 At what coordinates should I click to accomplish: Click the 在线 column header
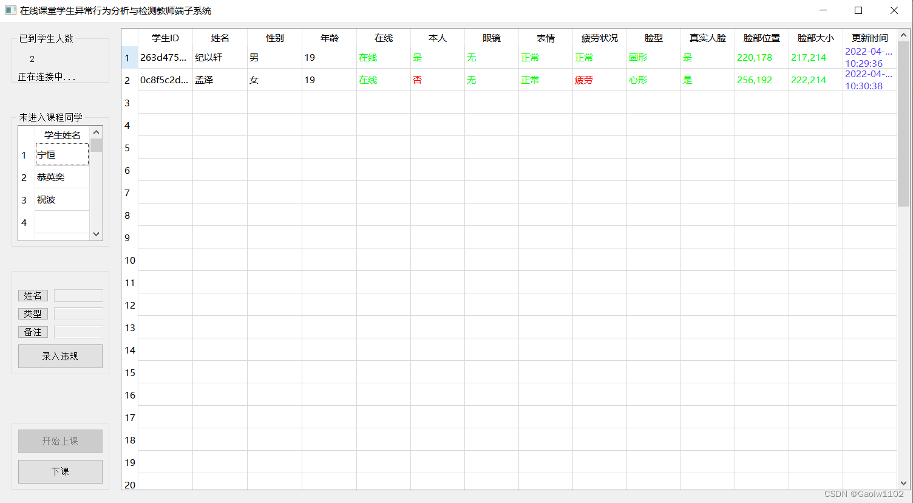(384, 38)
